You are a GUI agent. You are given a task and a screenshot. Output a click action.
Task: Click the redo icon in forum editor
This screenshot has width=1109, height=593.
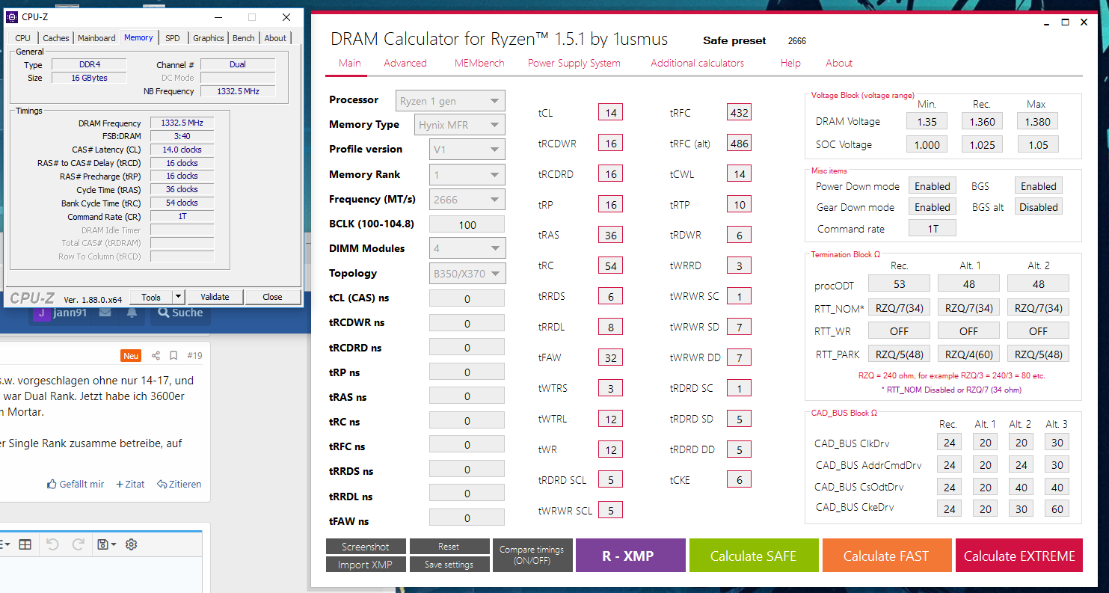tap(78, 544)
